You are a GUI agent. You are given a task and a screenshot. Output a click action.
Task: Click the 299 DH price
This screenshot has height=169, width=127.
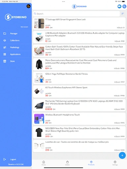pos(49,28)
